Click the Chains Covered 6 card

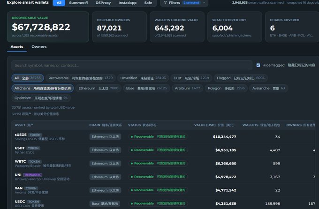292,27
